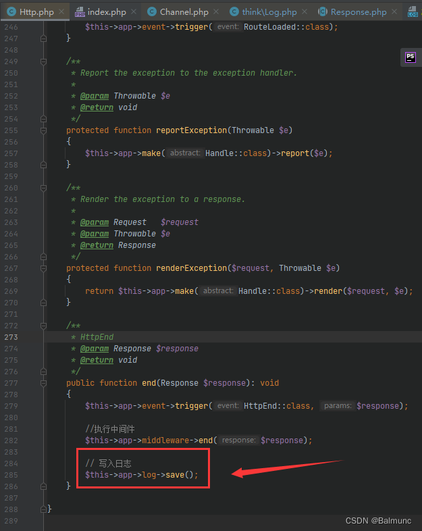Close the index.php tab
The image size is (422, 531).
coord(134,12)
